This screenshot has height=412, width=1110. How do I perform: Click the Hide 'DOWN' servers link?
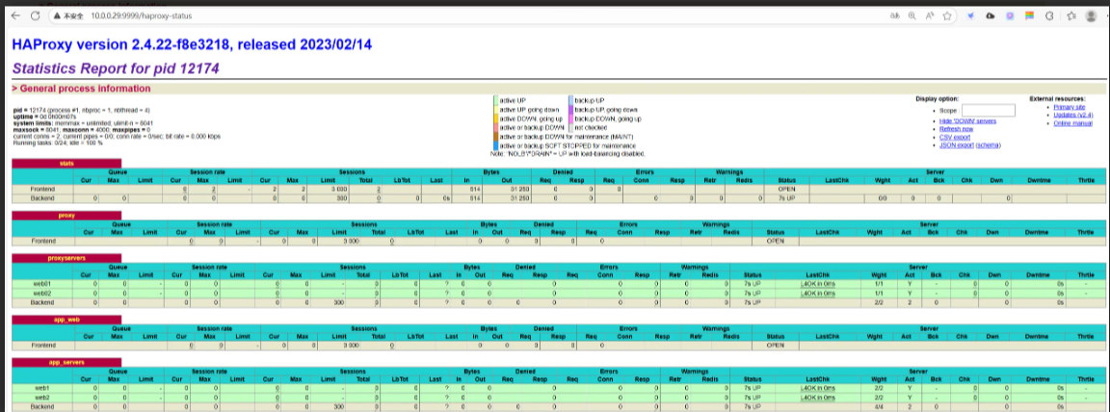(x=967, y=122)
